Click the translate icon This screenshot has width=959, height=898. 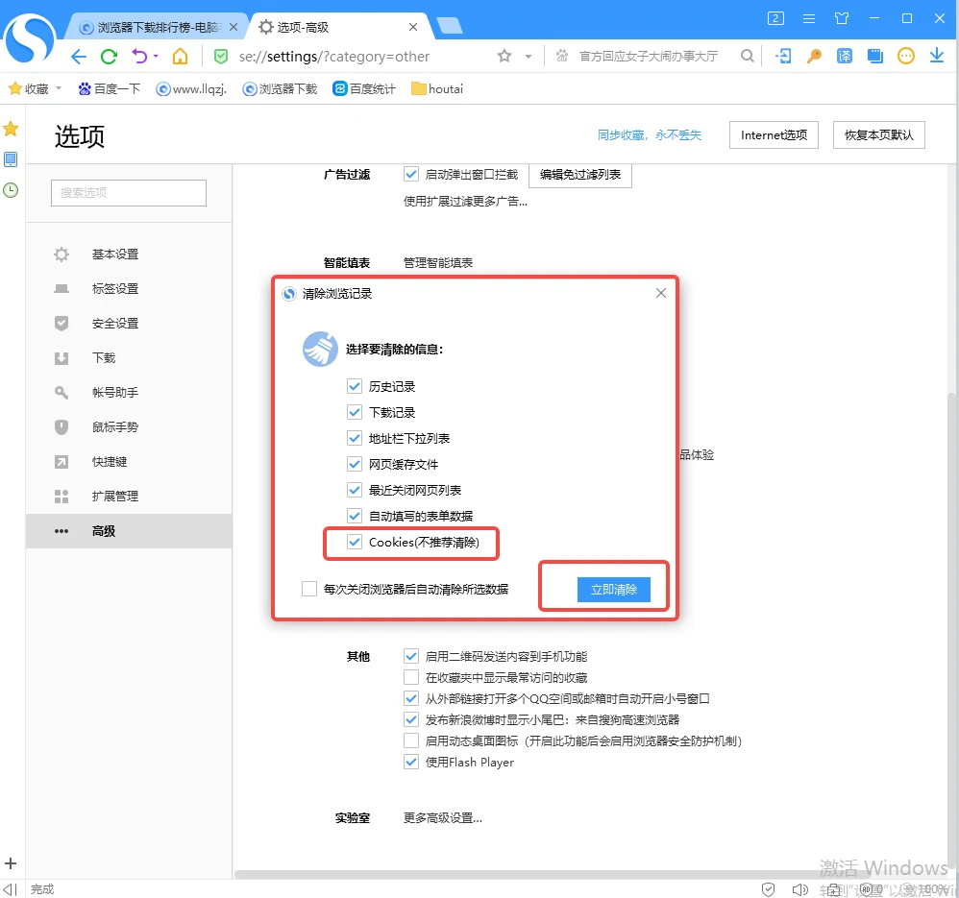[x=844, y=57]
